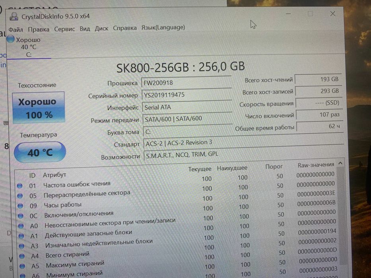Select attribute Действующие запасные блоки
This screenshot has height=278, width=371.
(x=89, y=234)
